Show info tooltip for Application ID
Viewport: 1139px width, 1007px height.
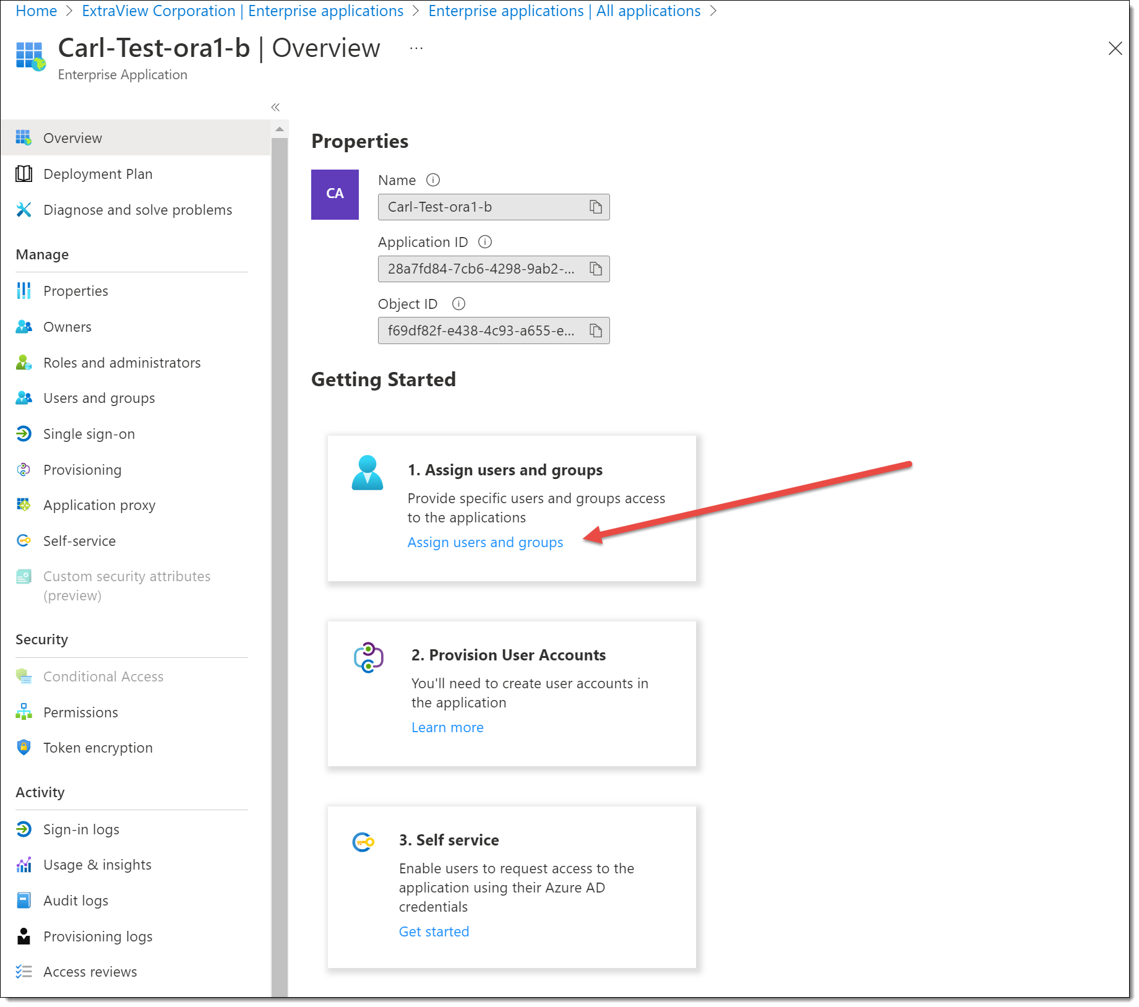click(x=485, y=242)
